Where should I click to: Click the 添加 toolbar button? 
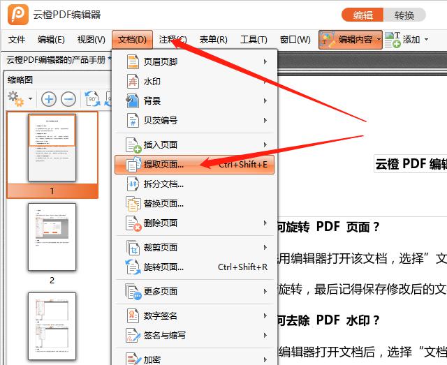tap(402, 40)
